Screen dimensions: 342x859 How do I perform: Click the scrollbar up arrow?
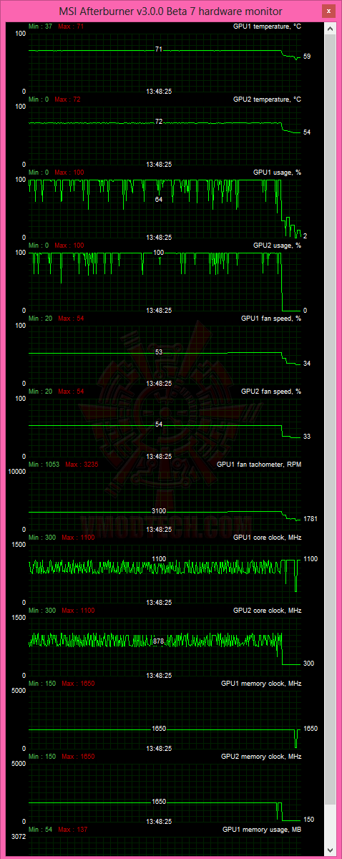pos(330,30)
